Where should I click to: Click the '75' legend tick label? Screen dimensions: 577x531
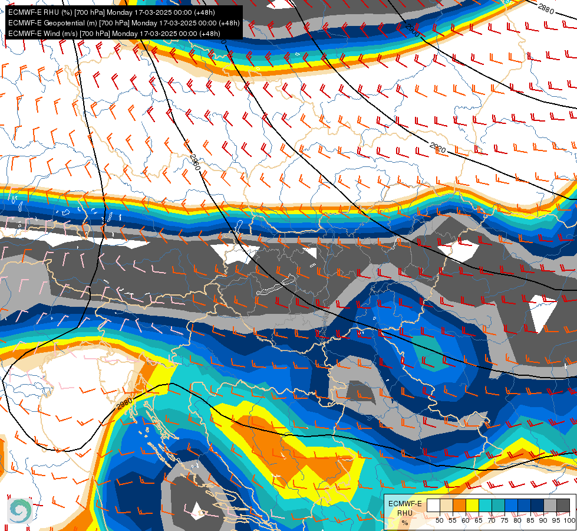(505, 520)
